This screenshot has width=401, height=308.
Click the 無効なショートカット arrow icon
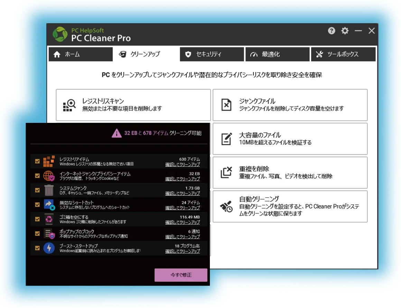[x=49, y=205]
